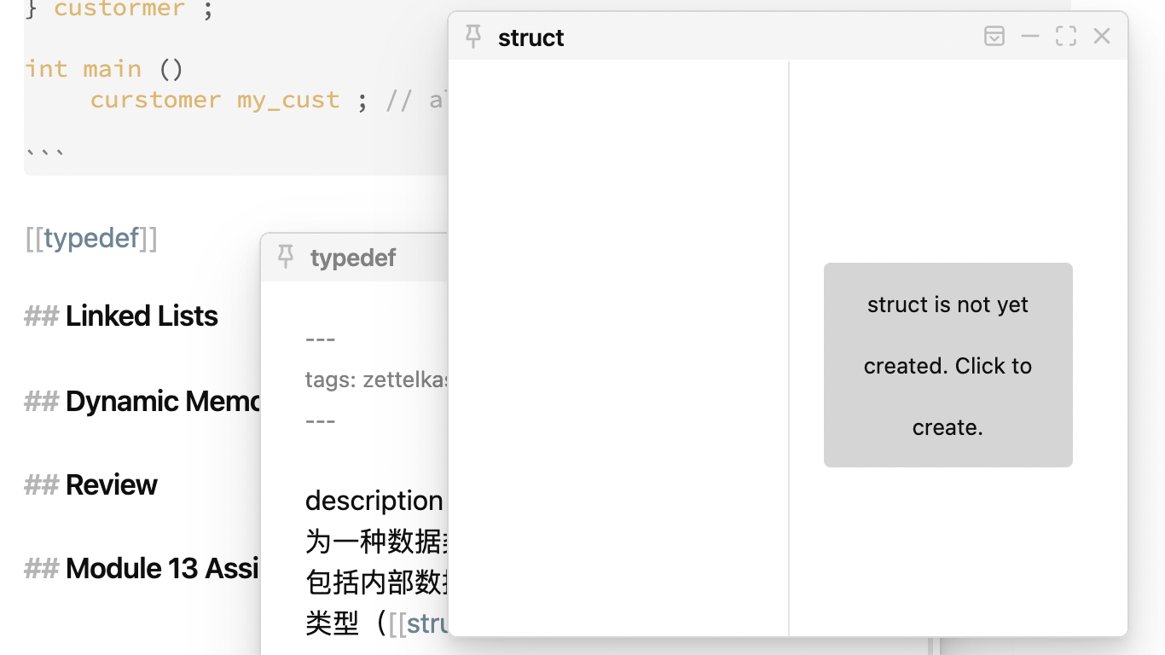Select the Review heading

point(111,484)
